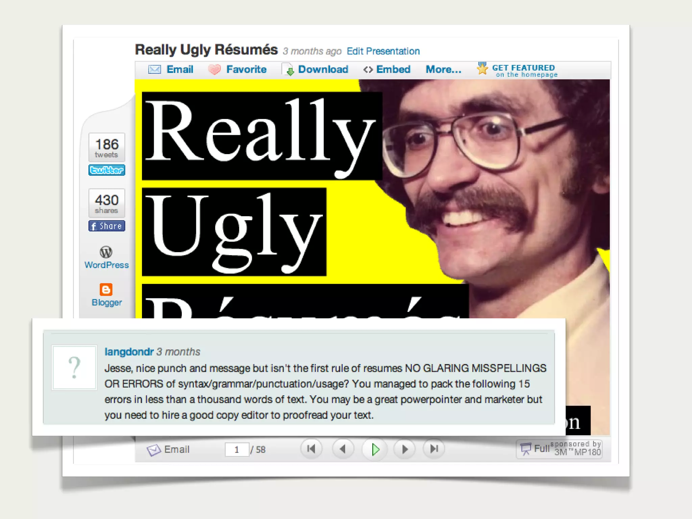692x519 pixels.
Task: Open the More... menu
Action: [x=443, y=70]
